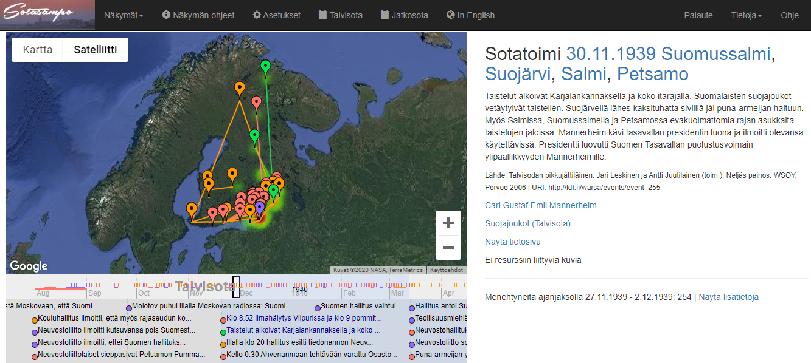The height and width of the screenshot is (363, 811).
Task: Zoom out the map with minus button
Action: click(x=448, y=248)
